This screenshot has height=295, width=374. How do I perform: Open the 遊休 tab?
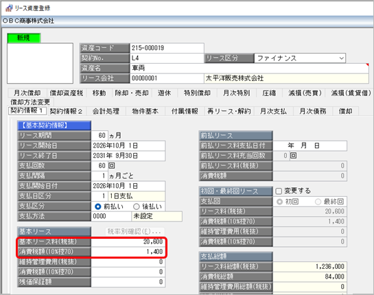(164, 93)
